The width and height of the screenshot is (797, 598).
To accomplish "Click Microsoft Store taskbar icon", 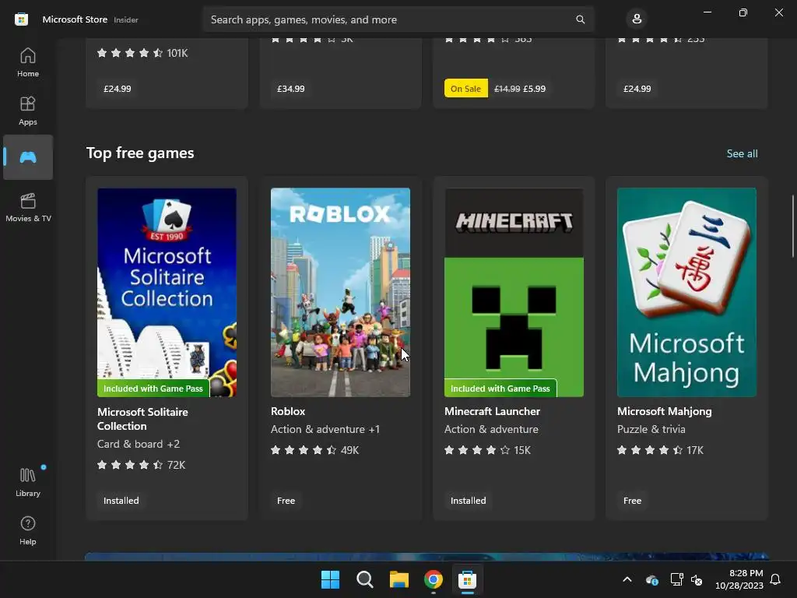I will click(467, 579).
